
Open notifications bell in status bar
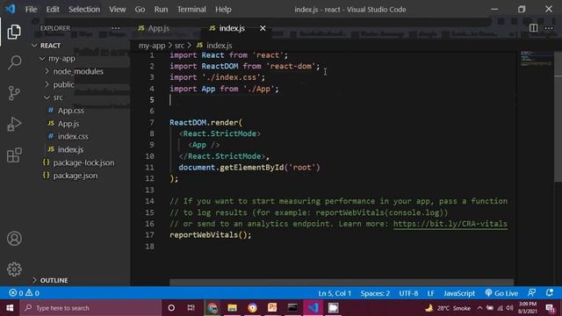(x=550, y=293)
